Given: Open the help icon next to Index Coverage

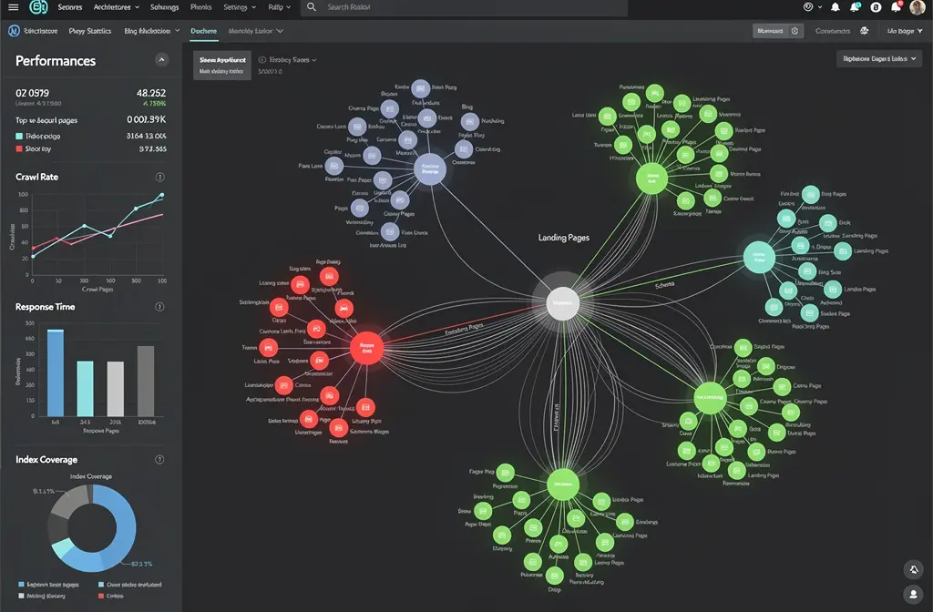Looking at the screenshot, I should [x=161, y=459].
